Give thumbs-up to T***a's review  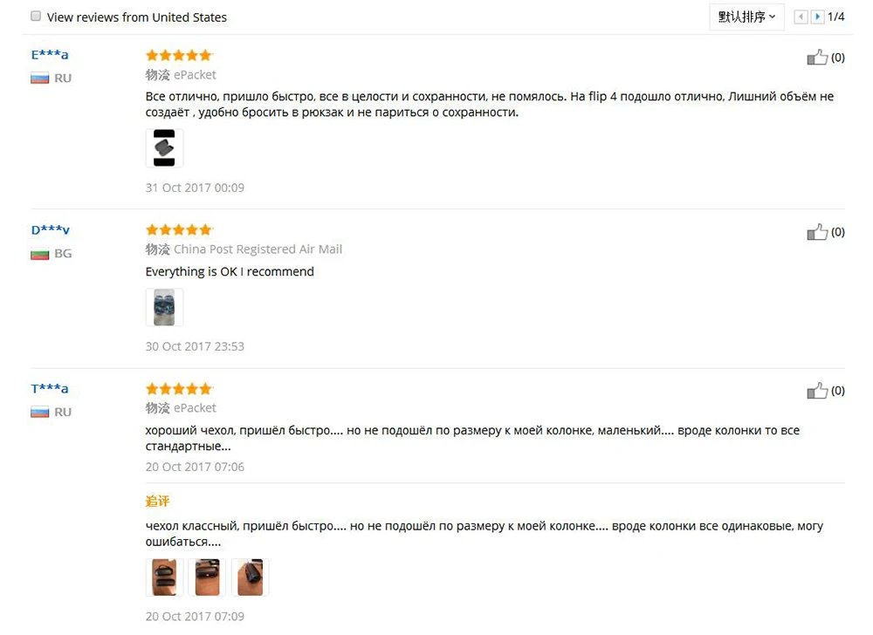(817, 391)
